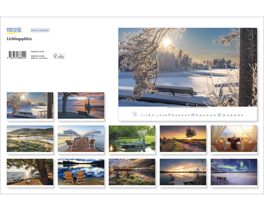Click day 18 in the calendar strip
Screen dimensions: 264x211
[x=193, y=115]
